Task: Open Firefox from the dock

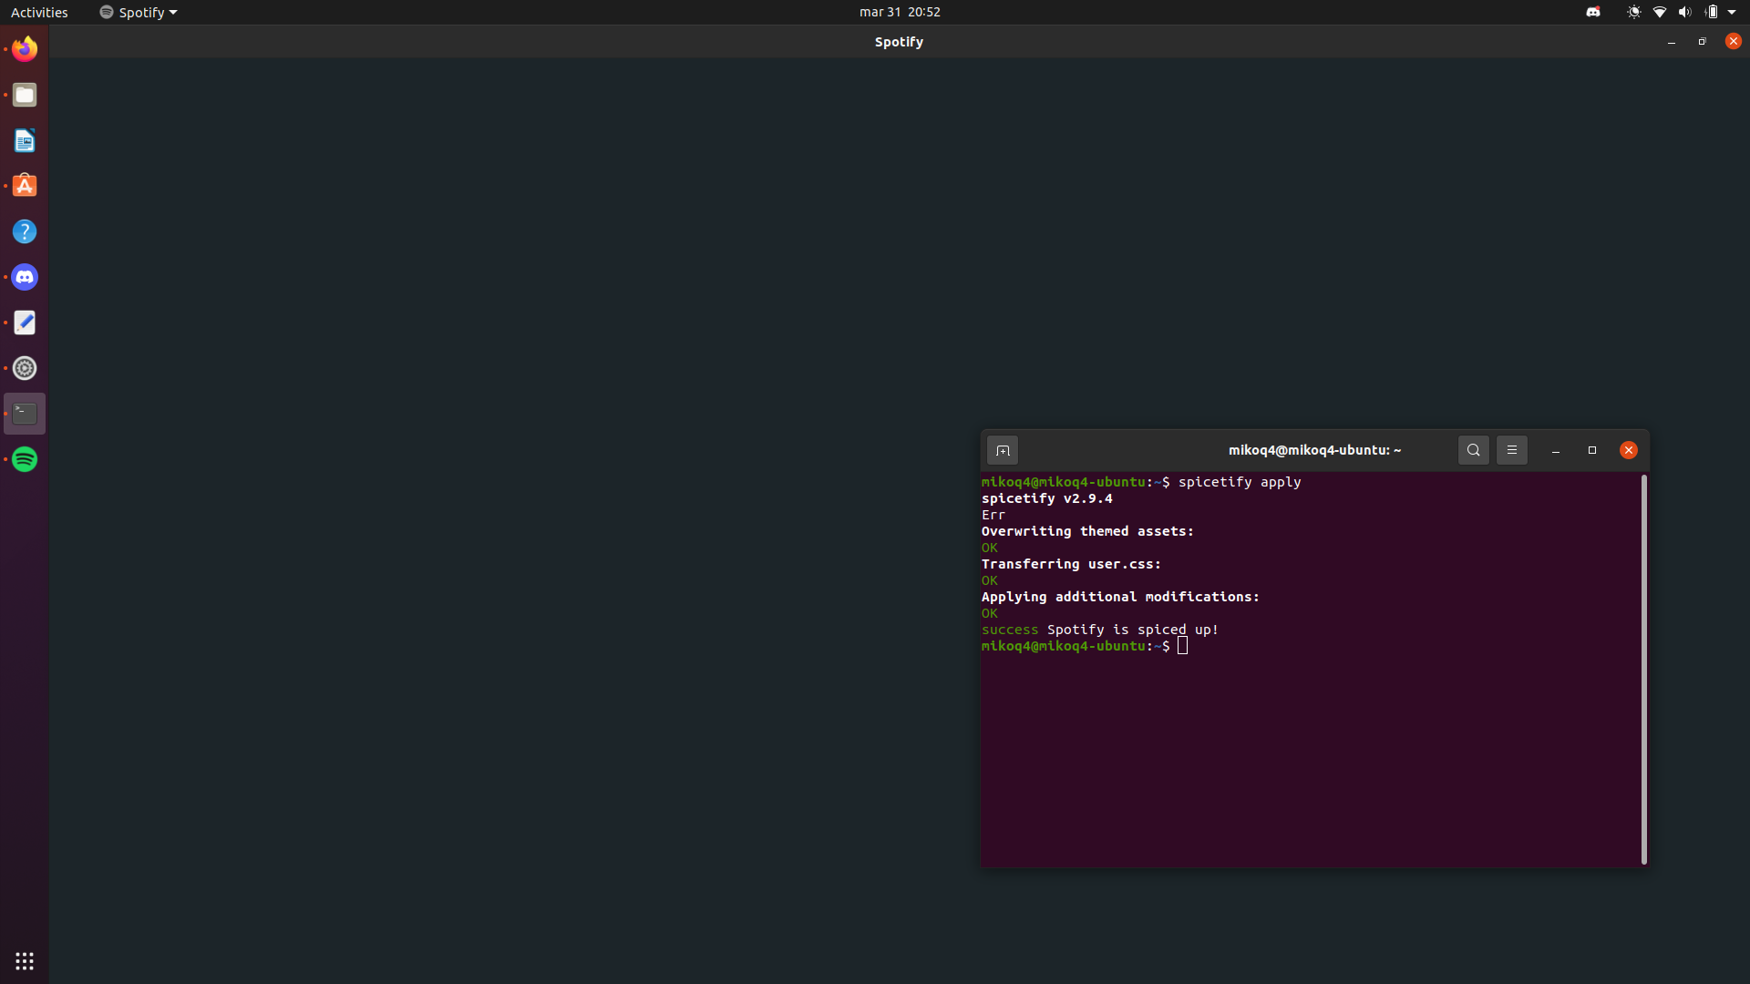Action: [x=25, y=49]
